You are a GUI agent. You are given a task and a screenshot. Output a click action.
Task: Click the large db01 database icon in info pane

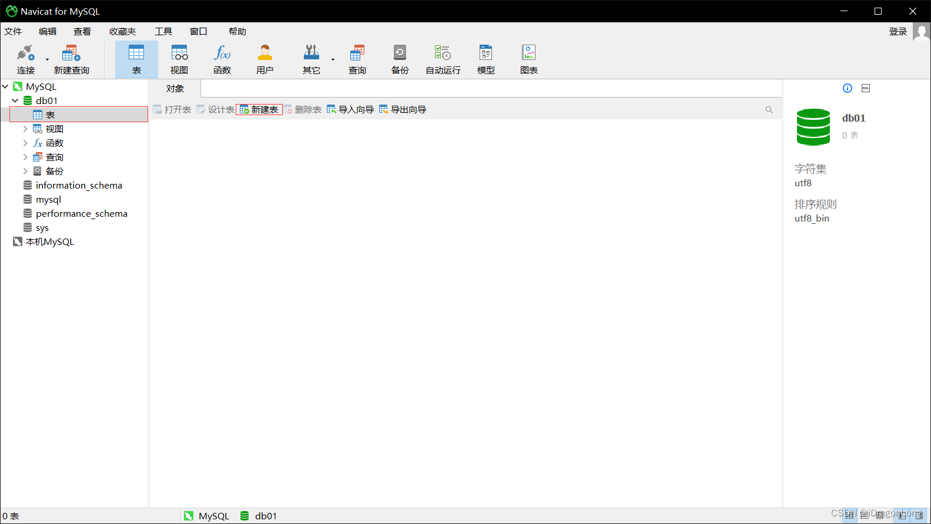coord(813,127)
